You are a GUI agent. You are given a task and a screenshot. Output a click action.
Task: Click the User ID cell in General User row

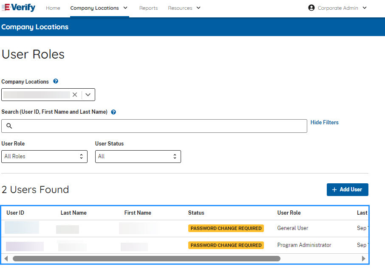[x=22, y=227]
